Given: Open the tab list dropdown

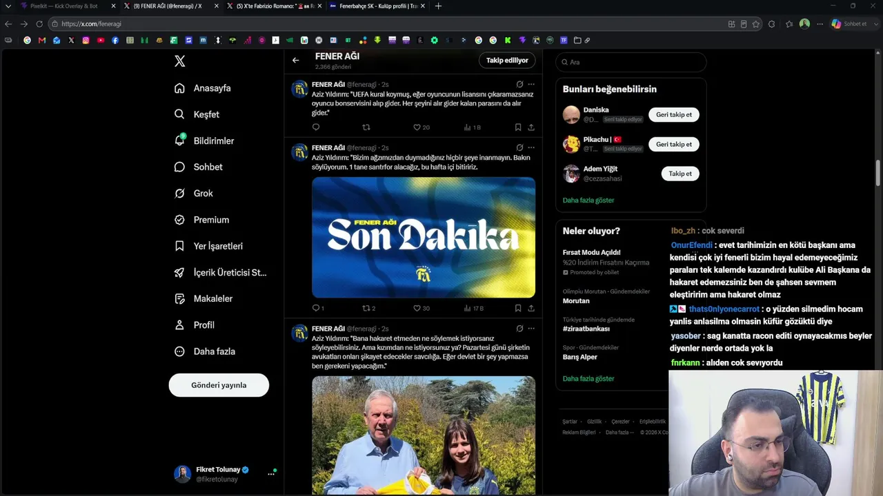Looking at the screenshot, I should click(x=8, y=6).
